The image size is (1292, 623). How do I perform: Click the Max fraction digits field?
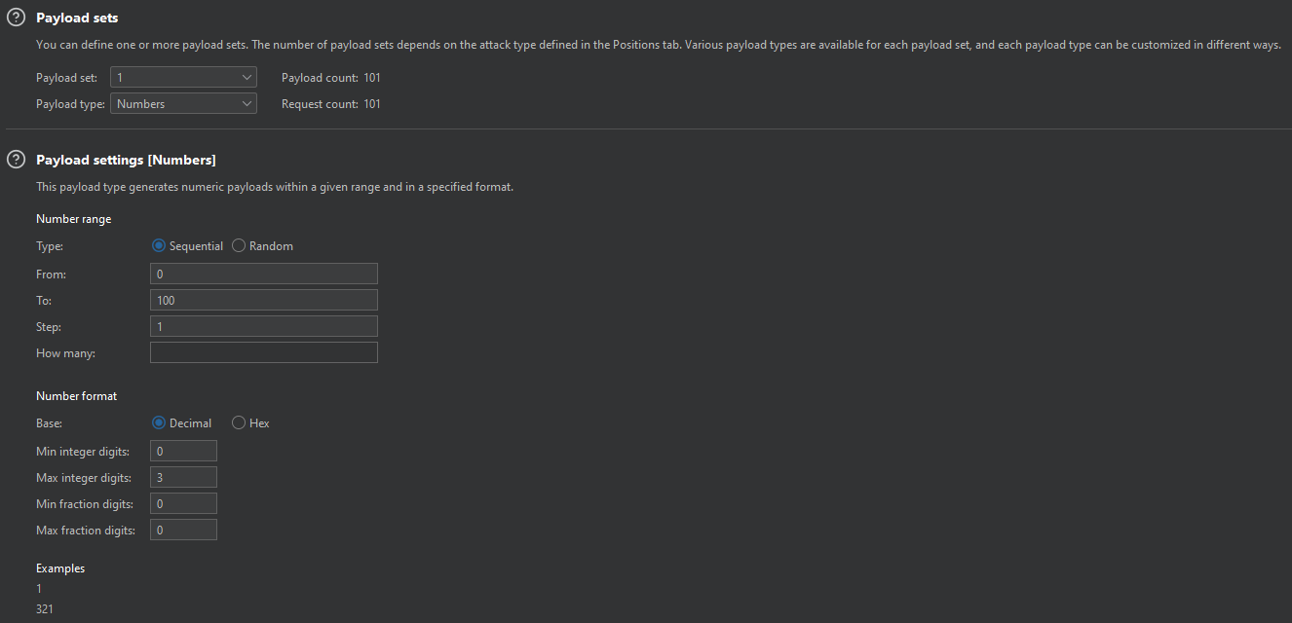point(183,531)
